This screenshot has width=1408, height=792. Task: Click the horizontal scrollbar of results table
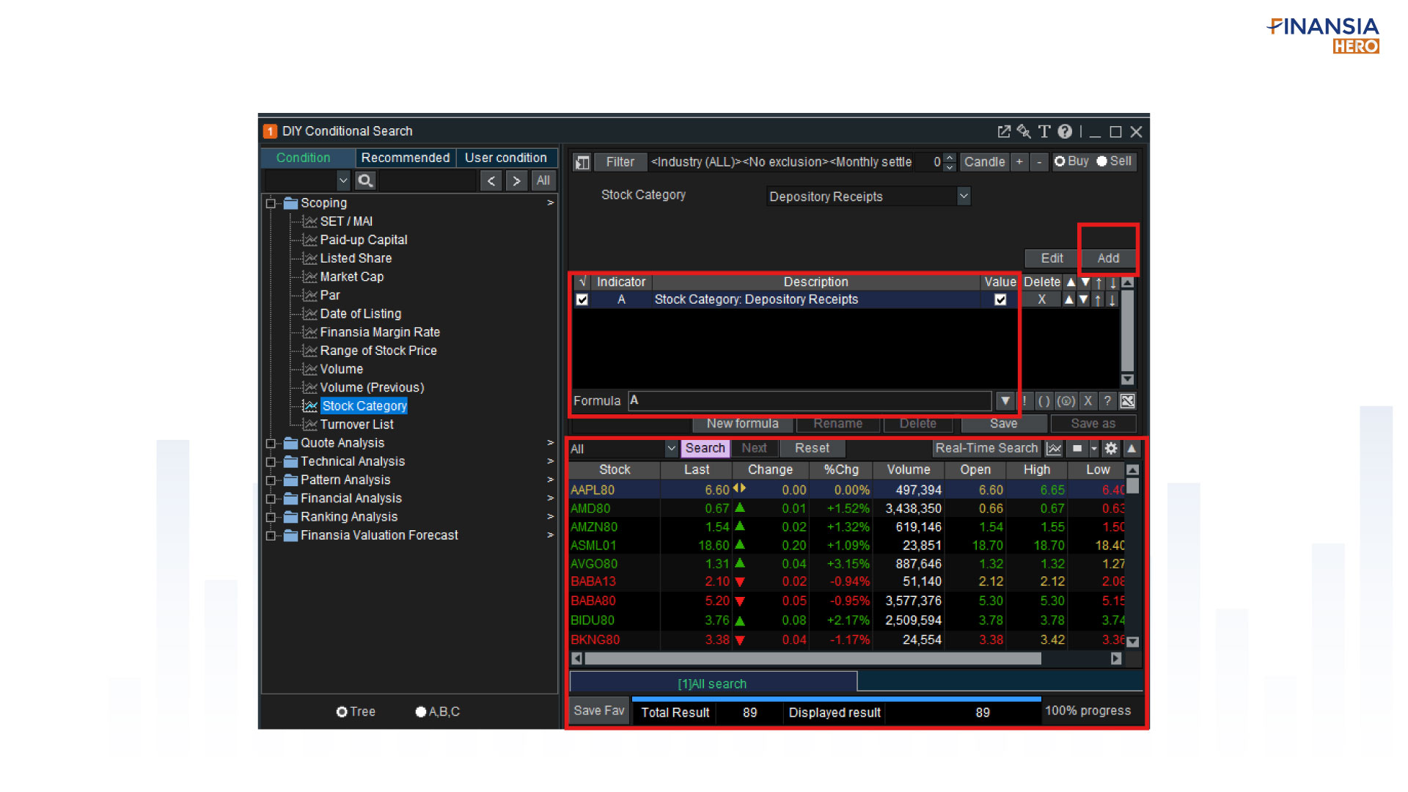pyautogui.click(x=813, y=659)
